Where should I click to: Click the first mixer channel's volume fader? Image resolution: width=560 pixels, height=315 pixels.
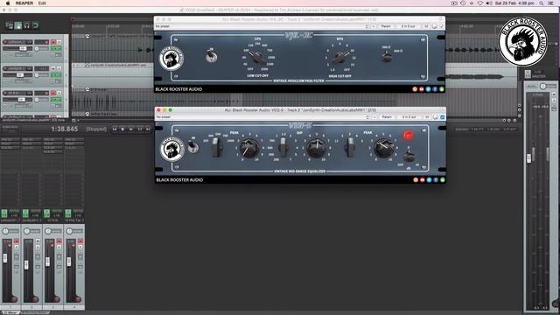(5, 258)
